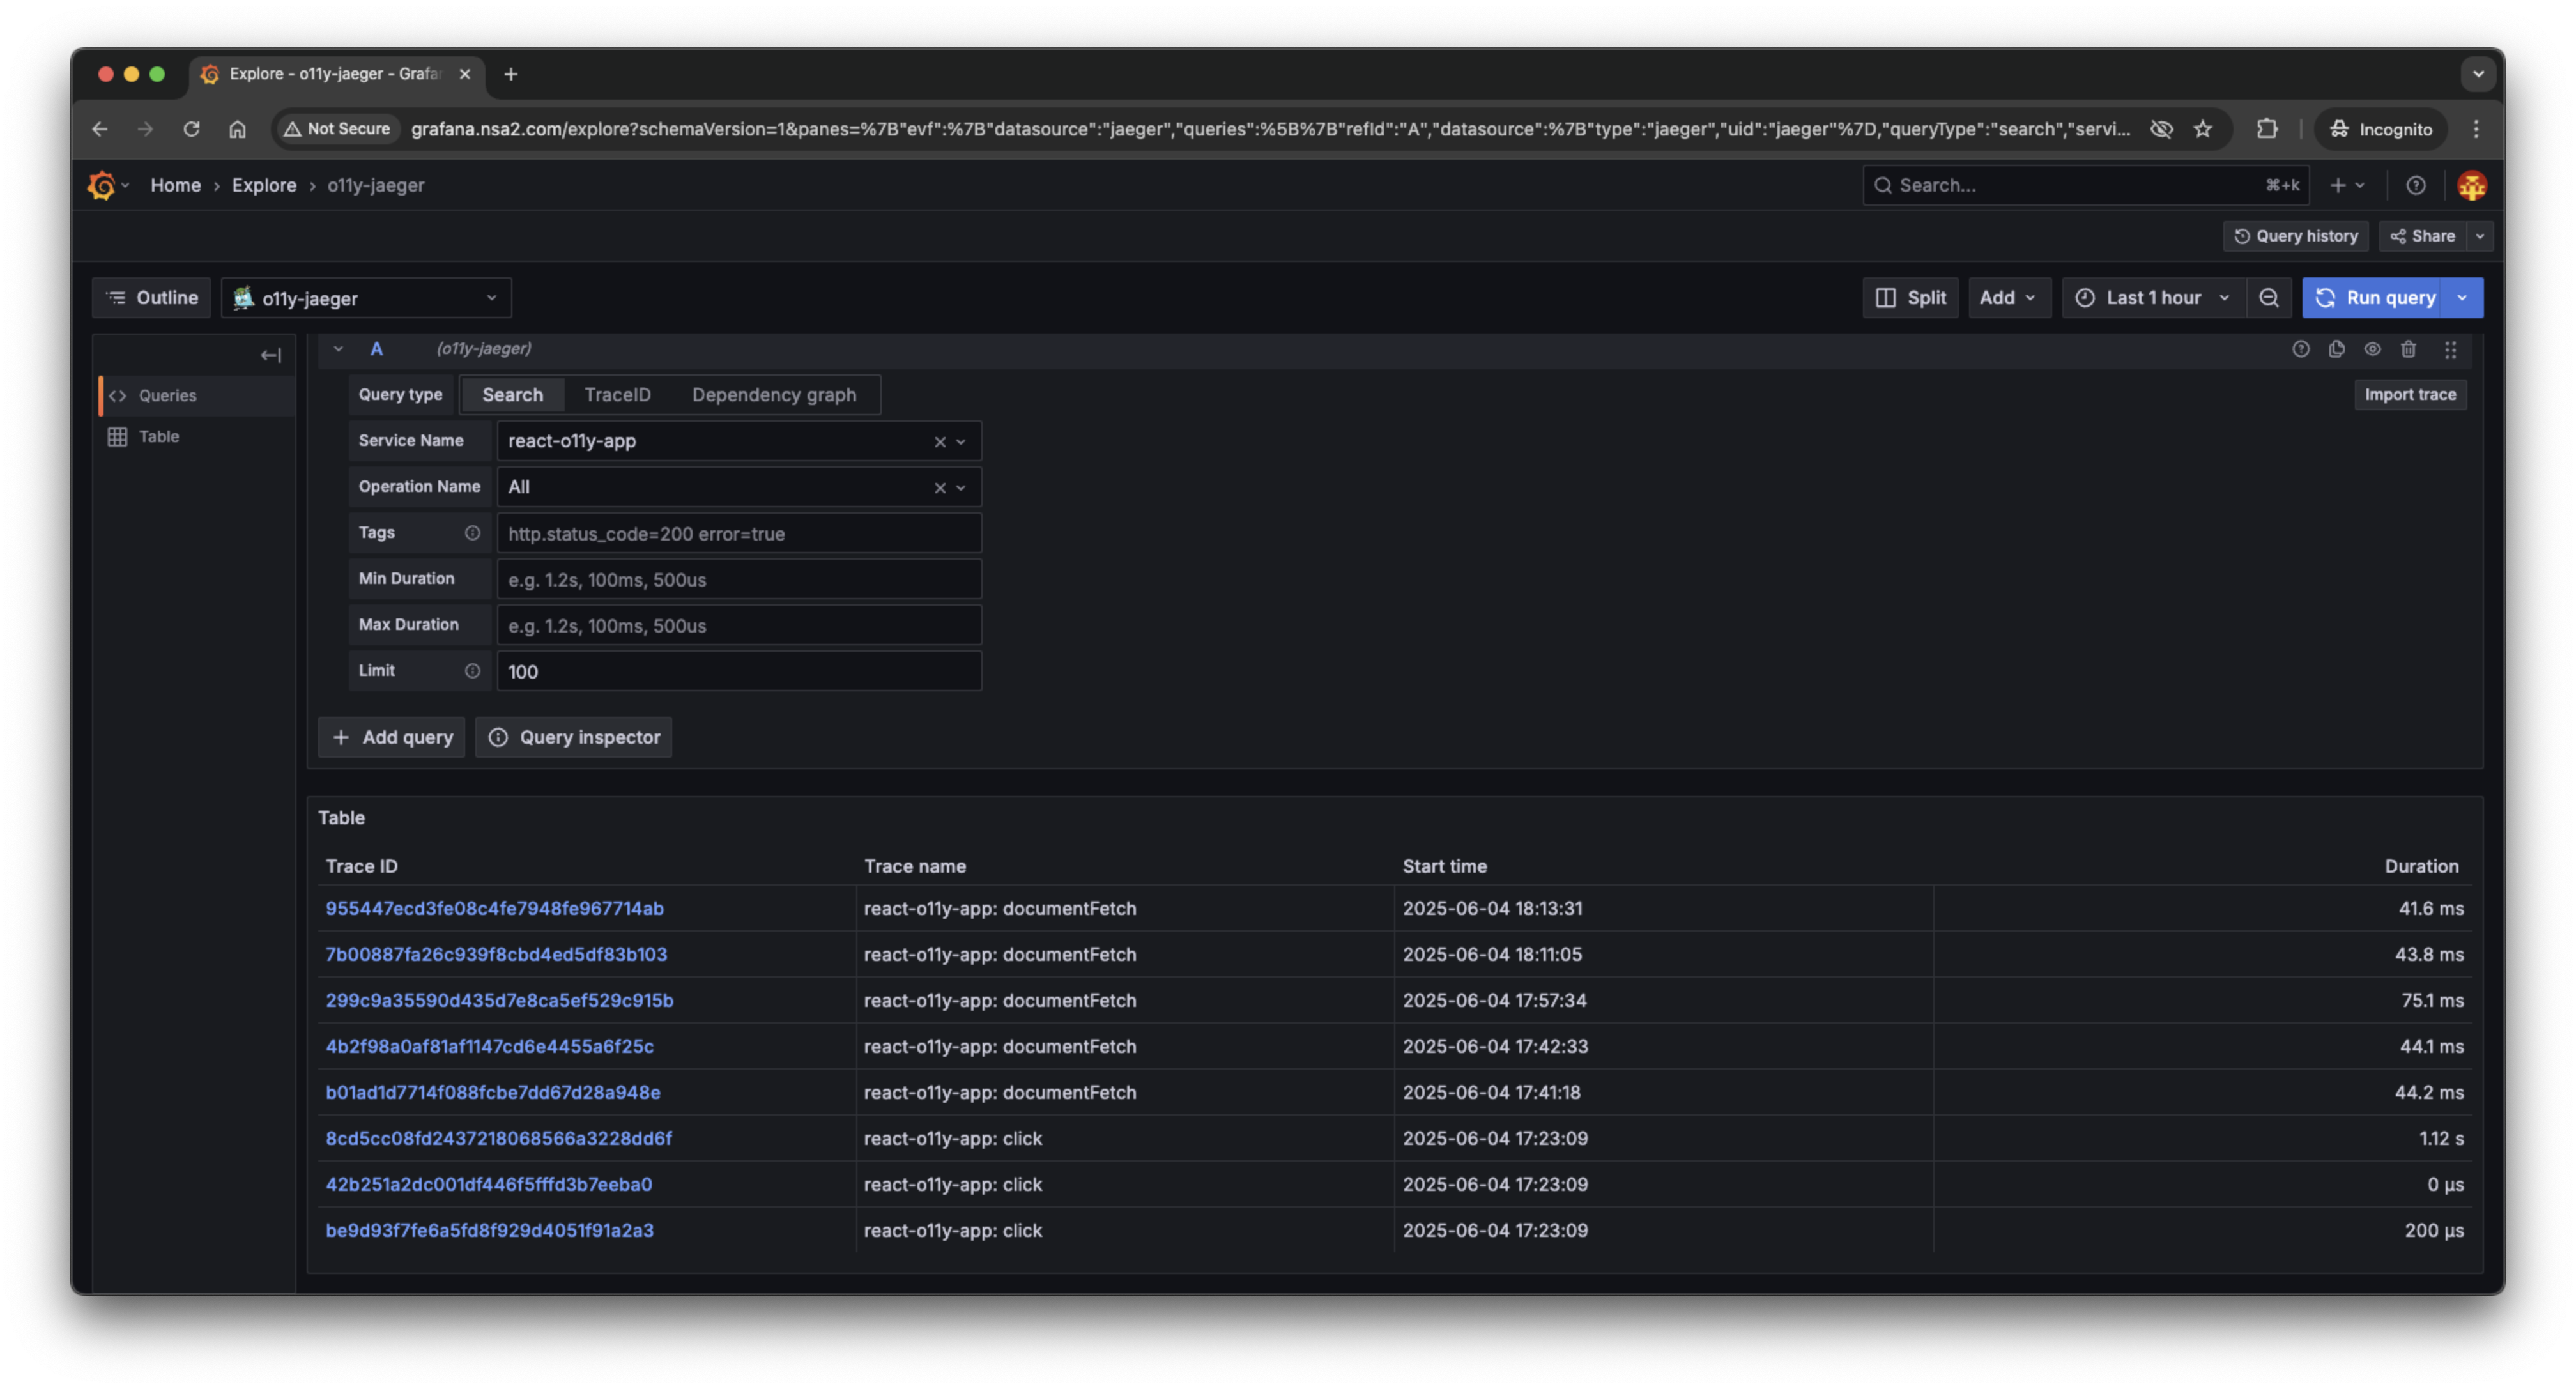Click the Not Secure site info badge
2576x1389 pixels.
pyautogui.click(x=337, y=129)
